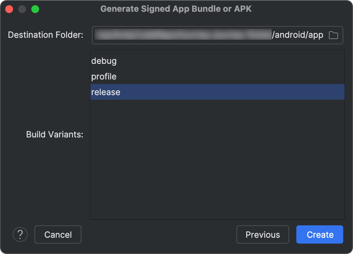Click the blank row just below release
The width and height of the screenshot is (353, 254).
point(217,107)
